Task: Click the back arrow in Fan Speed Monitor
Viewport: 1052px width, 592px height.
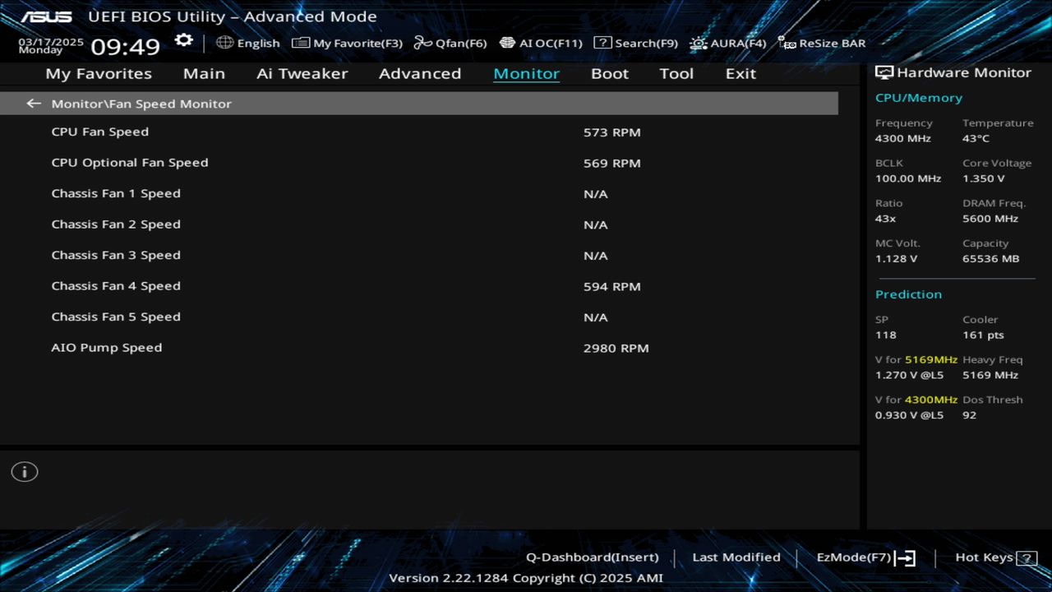Action: 33,104
